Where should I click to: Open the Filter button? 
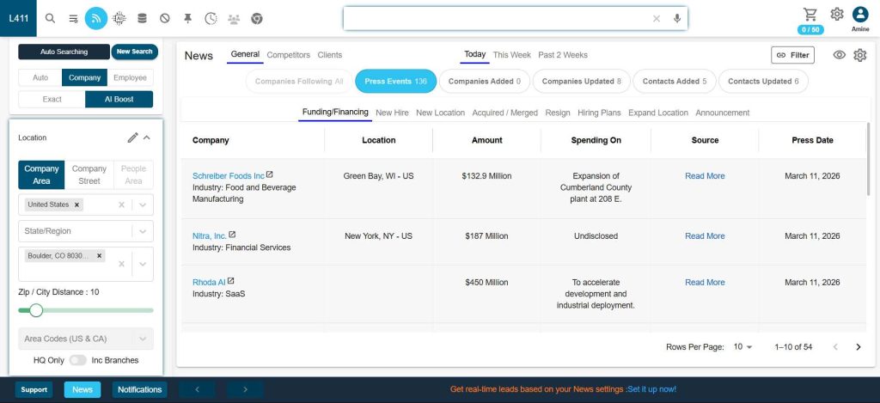tap(792, 55)
